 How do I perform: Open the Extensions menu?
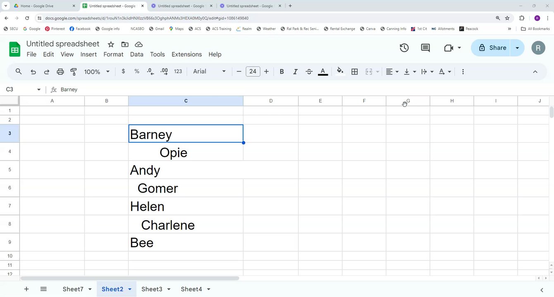(187, 54)
